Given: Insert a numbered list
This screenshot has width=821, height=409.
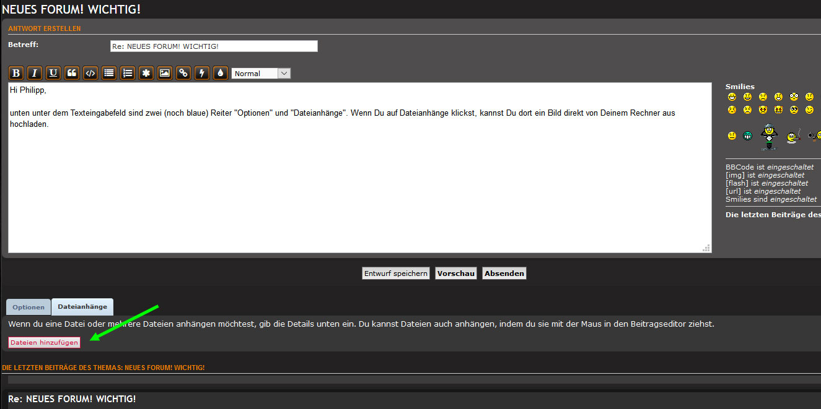Looking at the screenshot, I should pyautogui.click(x=128, y=73).
